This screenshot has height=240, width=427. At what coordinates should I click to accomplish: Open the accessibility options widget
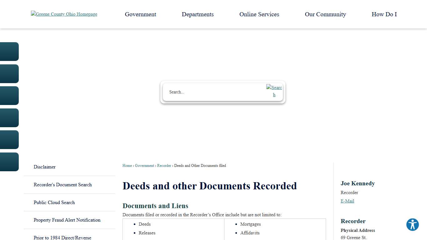(412, 224)
